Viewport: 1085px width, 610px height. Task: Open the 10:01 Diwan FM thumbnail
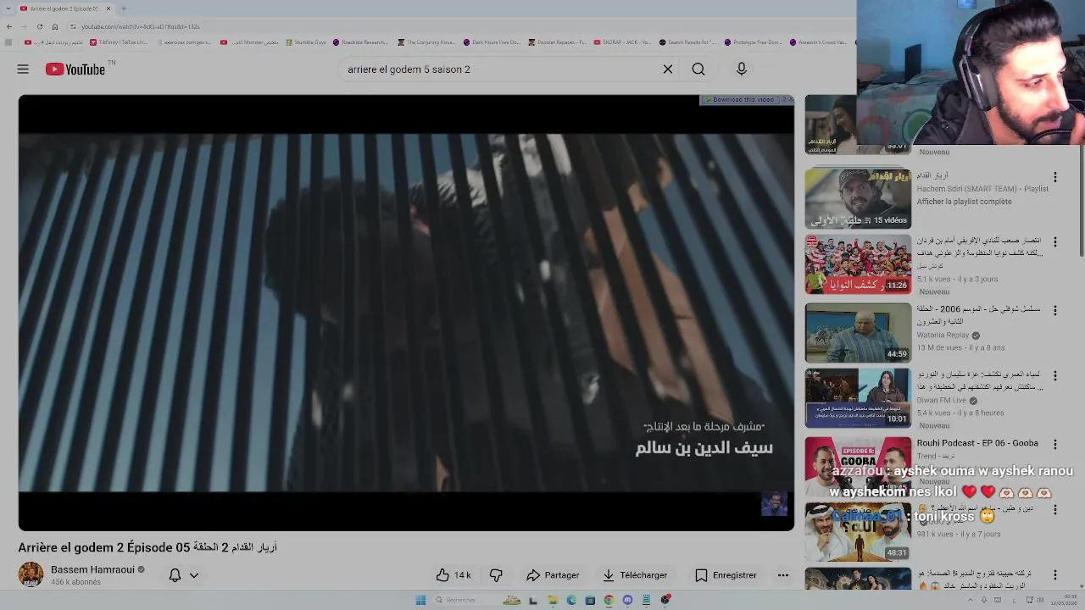[858, 398]
